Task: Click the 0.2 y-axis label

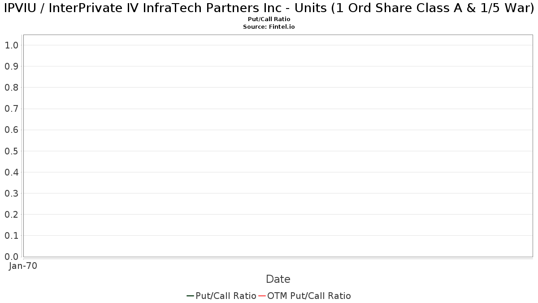Action: point(11,215)
